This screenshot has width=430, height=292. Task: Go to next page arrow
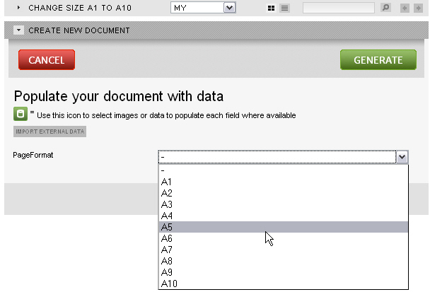[418, 8]
